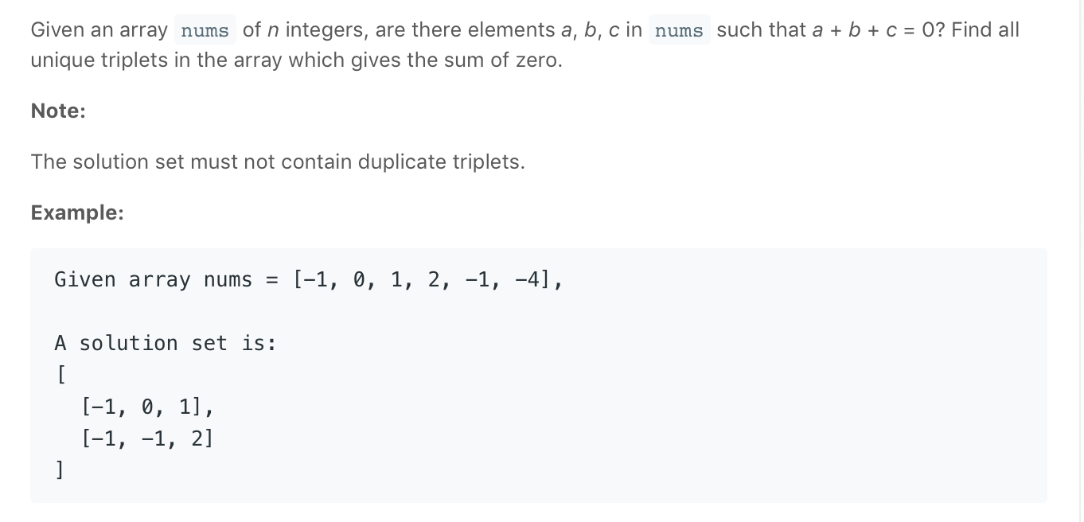This screenshot has width=1084, height=522.
Task: Click the bold 'Example:' heading
Action: 77,213
